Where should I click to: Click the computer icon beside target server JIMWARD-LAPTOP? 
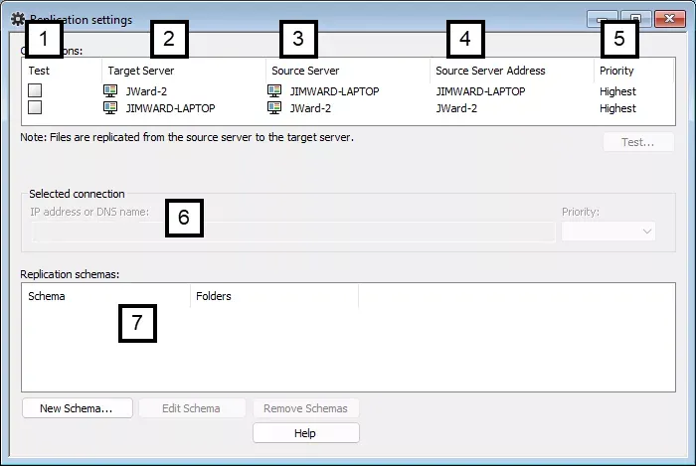pyautogui.click(x=110, y=107)
